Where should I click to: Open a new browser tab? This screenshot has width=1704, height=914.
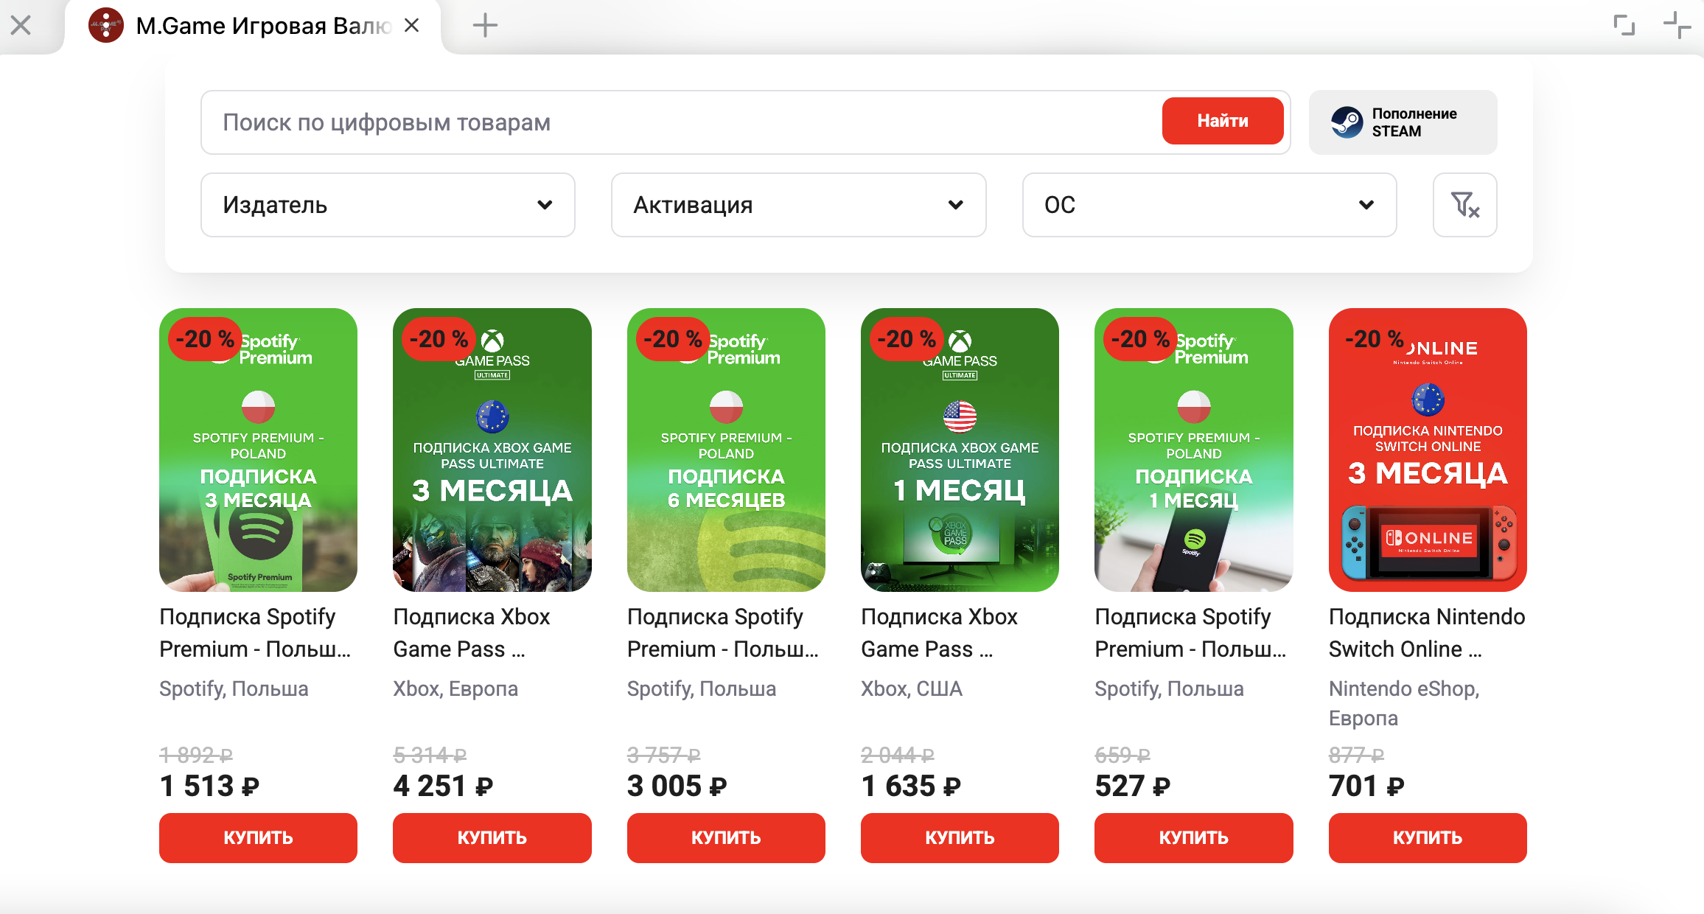pos(485,26)
